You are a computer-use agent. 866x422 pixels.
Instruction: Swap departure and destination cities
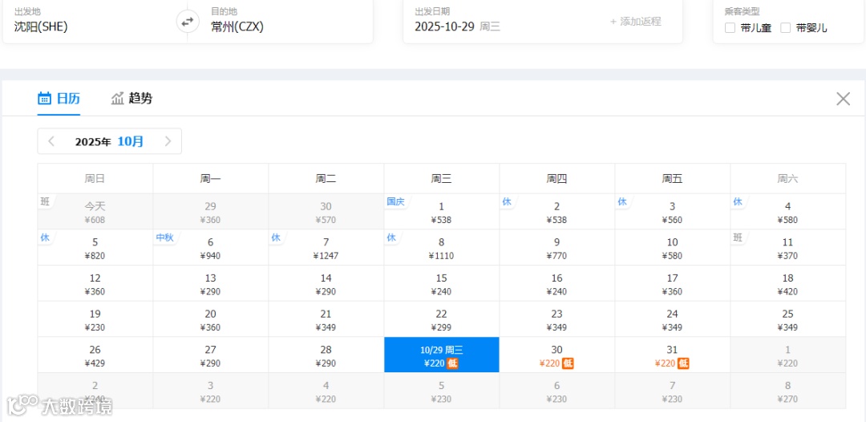pos(187,22)
